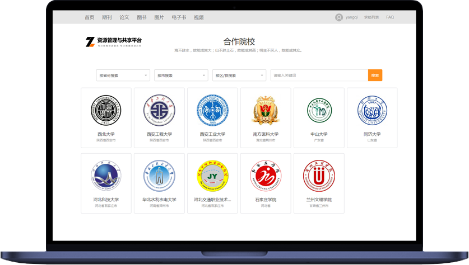The height and width of the screenshot is (265, 469).
Task: Click the 南方医科大学 name label
Action: pos(266,134)
